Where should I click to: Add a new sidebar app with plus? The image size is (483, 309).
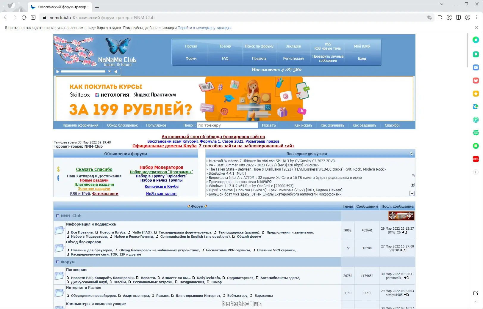(x=476, y=172)
